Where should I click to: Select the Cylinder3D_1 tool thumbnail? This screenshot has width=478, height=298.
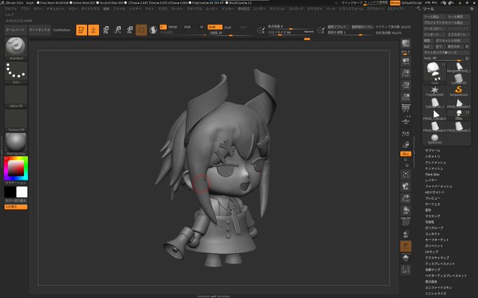434,103
